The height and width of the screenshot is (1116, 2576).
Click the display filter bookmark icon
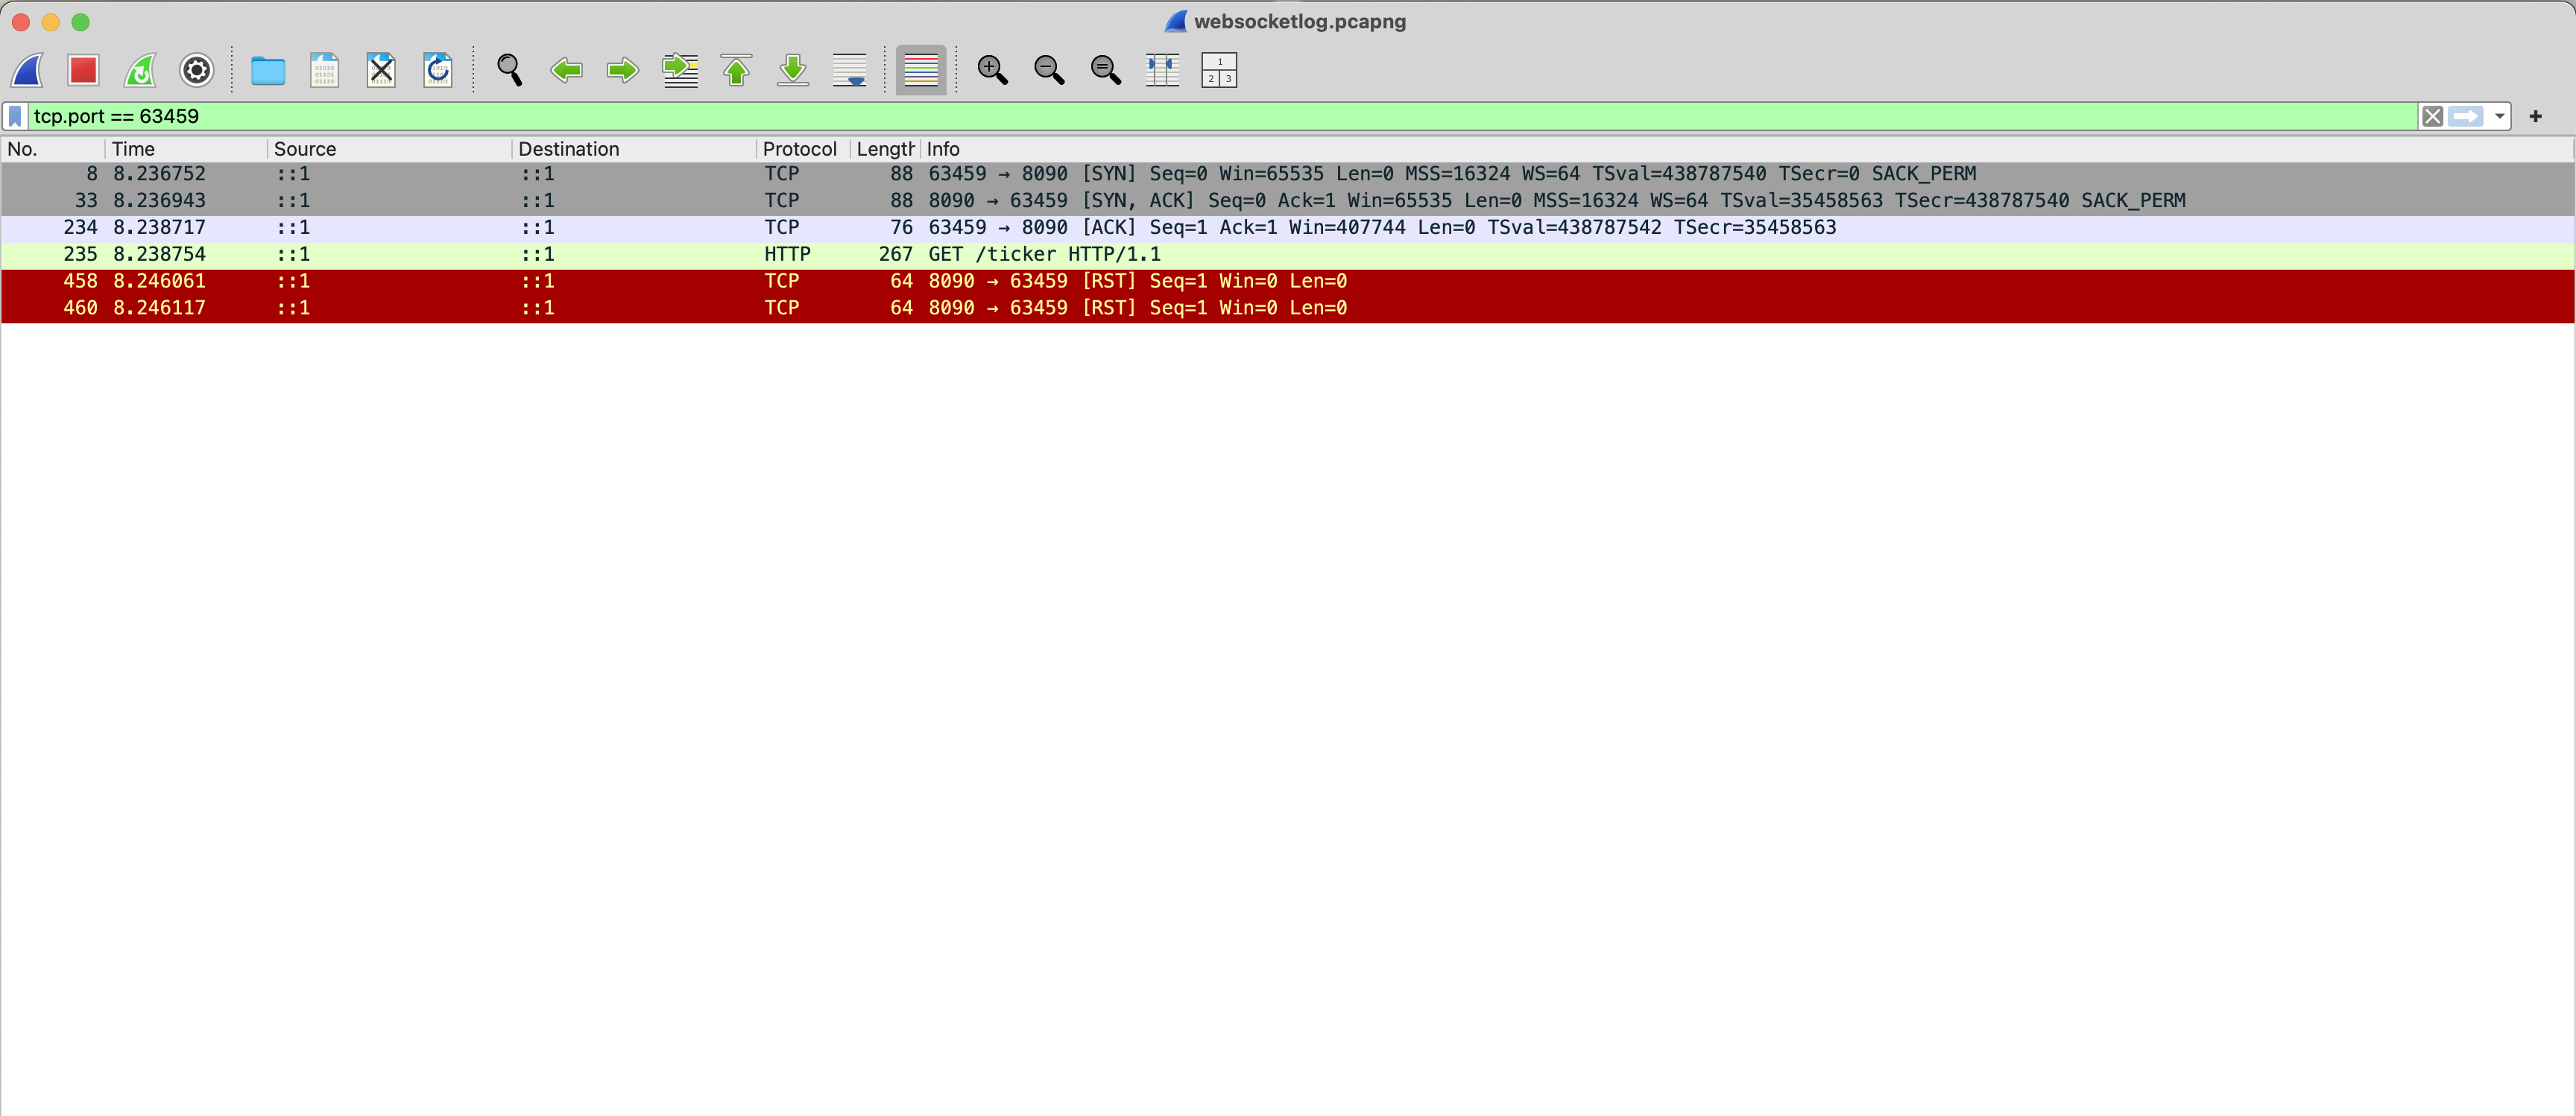[15, 117]
